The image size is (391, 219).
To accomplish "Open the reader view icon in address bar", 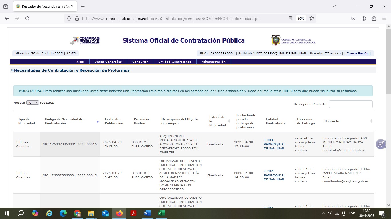I will [290, 18].
